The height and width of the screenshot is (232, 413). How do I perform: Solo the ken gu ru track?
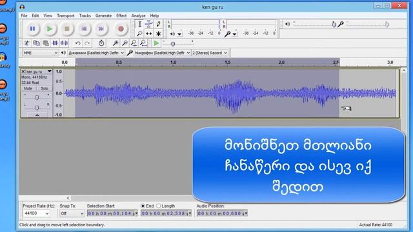(45, 88)
